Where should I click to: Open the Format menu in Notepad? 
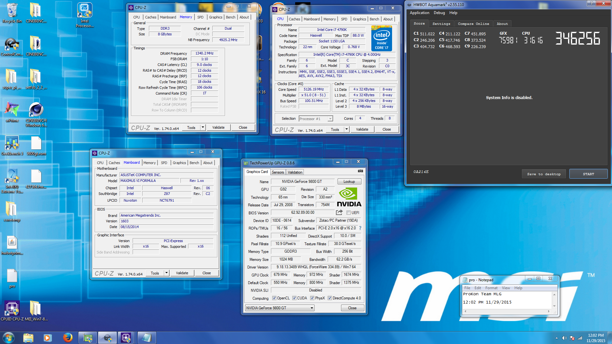(491, 288)
